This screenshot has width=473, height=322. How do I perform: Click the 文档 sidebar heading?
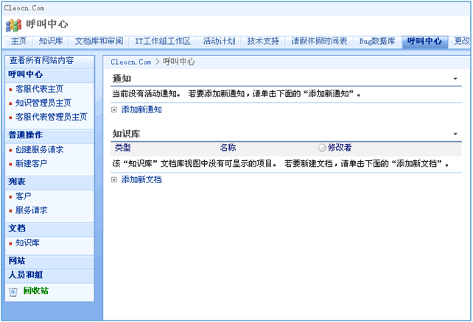click(x=17, y=228)
